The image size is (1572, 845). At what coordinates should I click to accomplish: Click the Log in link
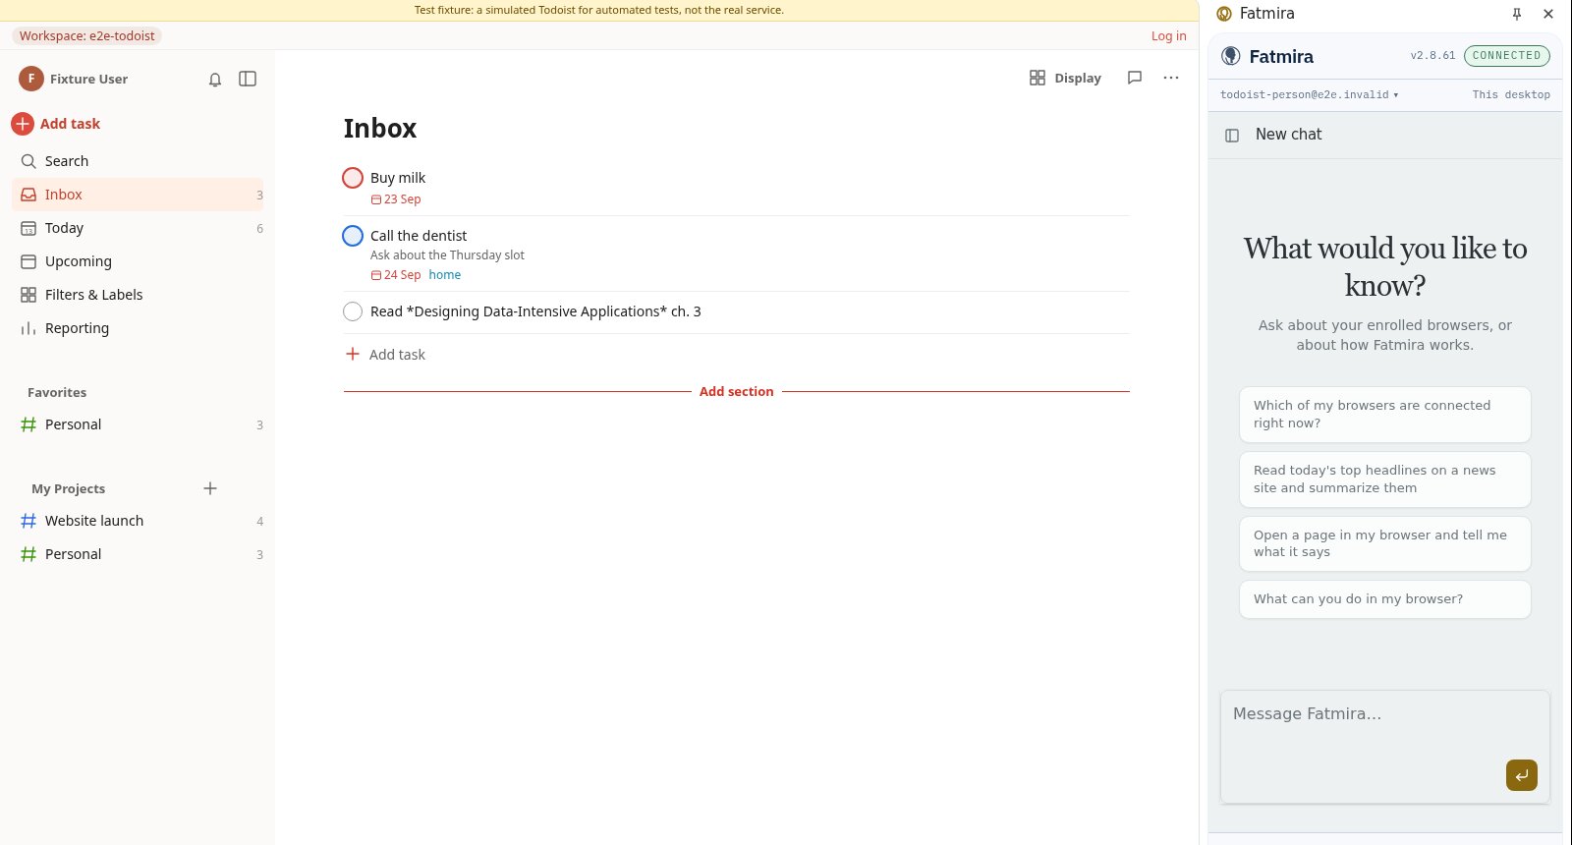coord(1169,36)
